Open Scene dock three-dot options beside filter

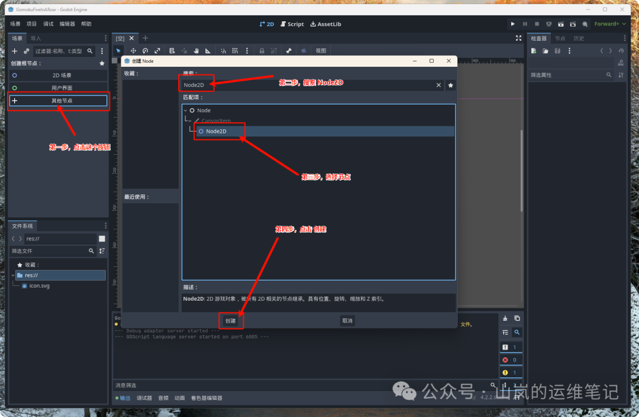click(x=102, y=51)
